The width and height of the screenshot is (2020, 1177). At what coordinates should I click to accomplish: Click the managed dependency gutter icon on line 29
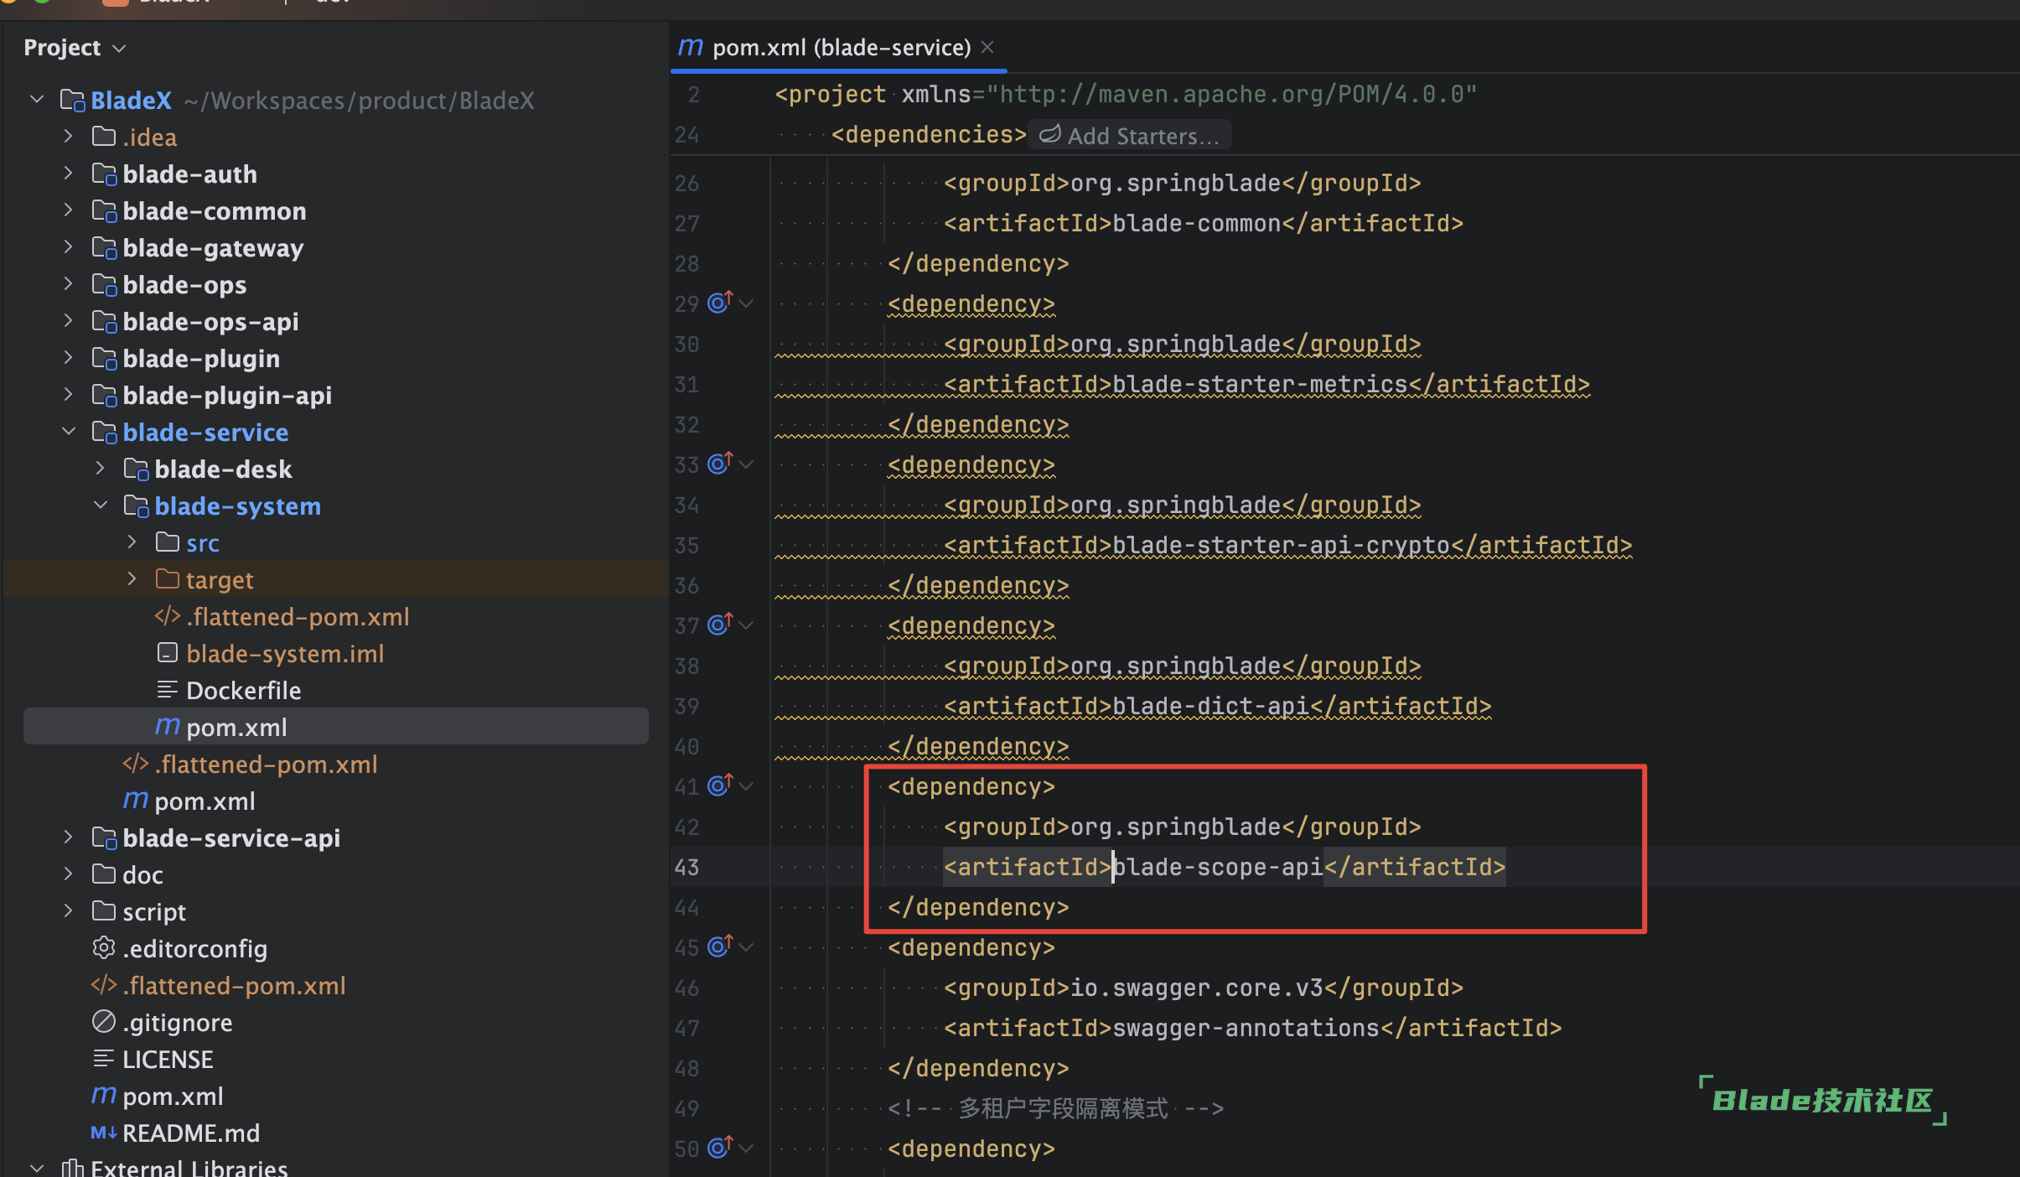coord(720,302)
